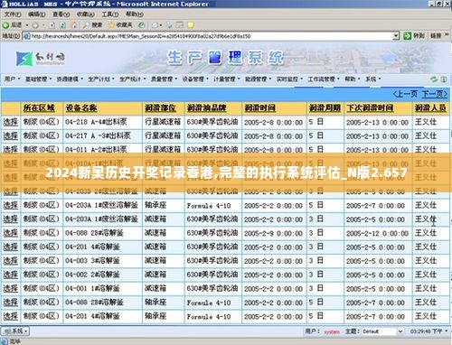This screenshot has height=345, width=452.
Task: Click the Edit page icon in toolbar
Action: [x=180, y=25]
